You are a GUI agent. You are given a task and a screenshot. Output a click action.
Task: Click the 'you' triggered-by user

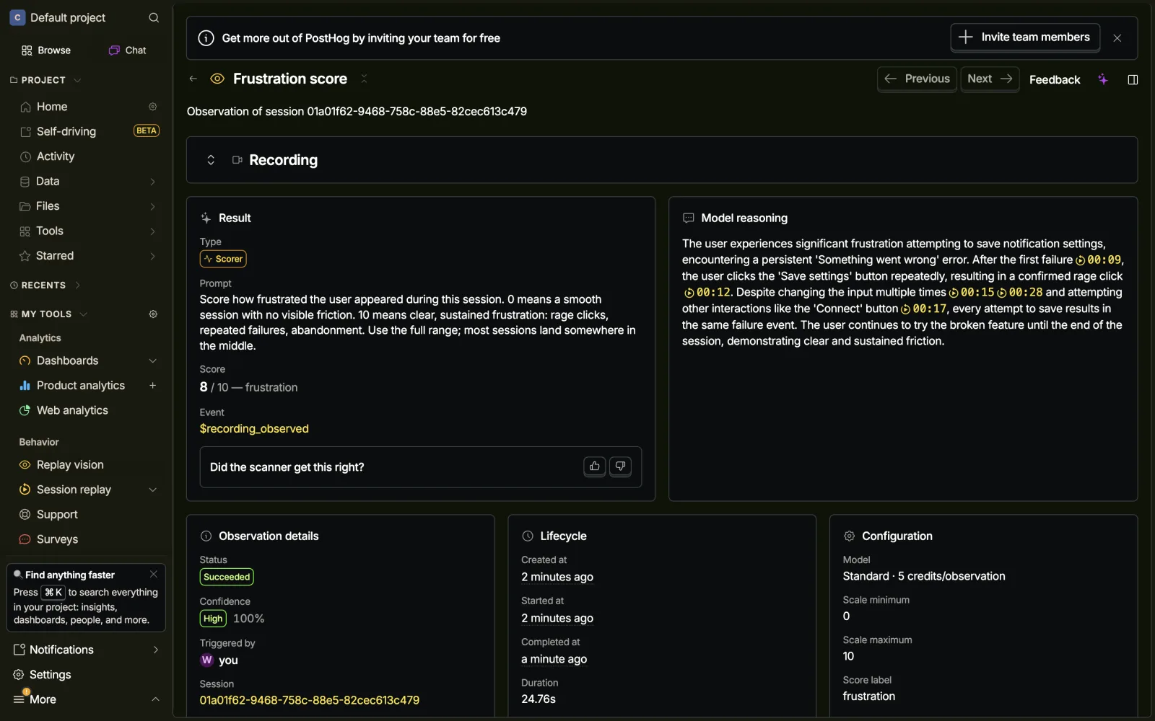pos(219,660)
